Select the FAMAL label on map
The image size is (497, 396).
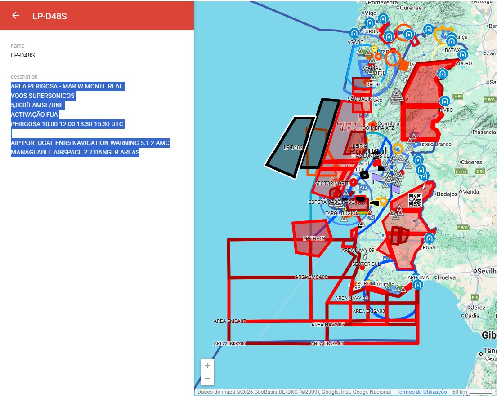click(373, 68)
